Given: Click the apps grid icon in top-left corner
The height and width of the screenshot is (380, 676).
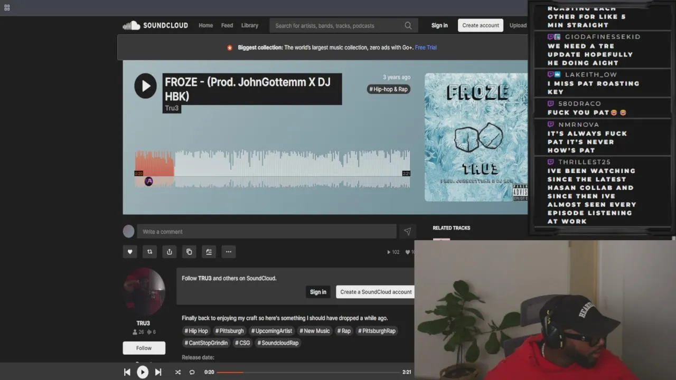Looking at the screenshot, I should coord(7,7).
